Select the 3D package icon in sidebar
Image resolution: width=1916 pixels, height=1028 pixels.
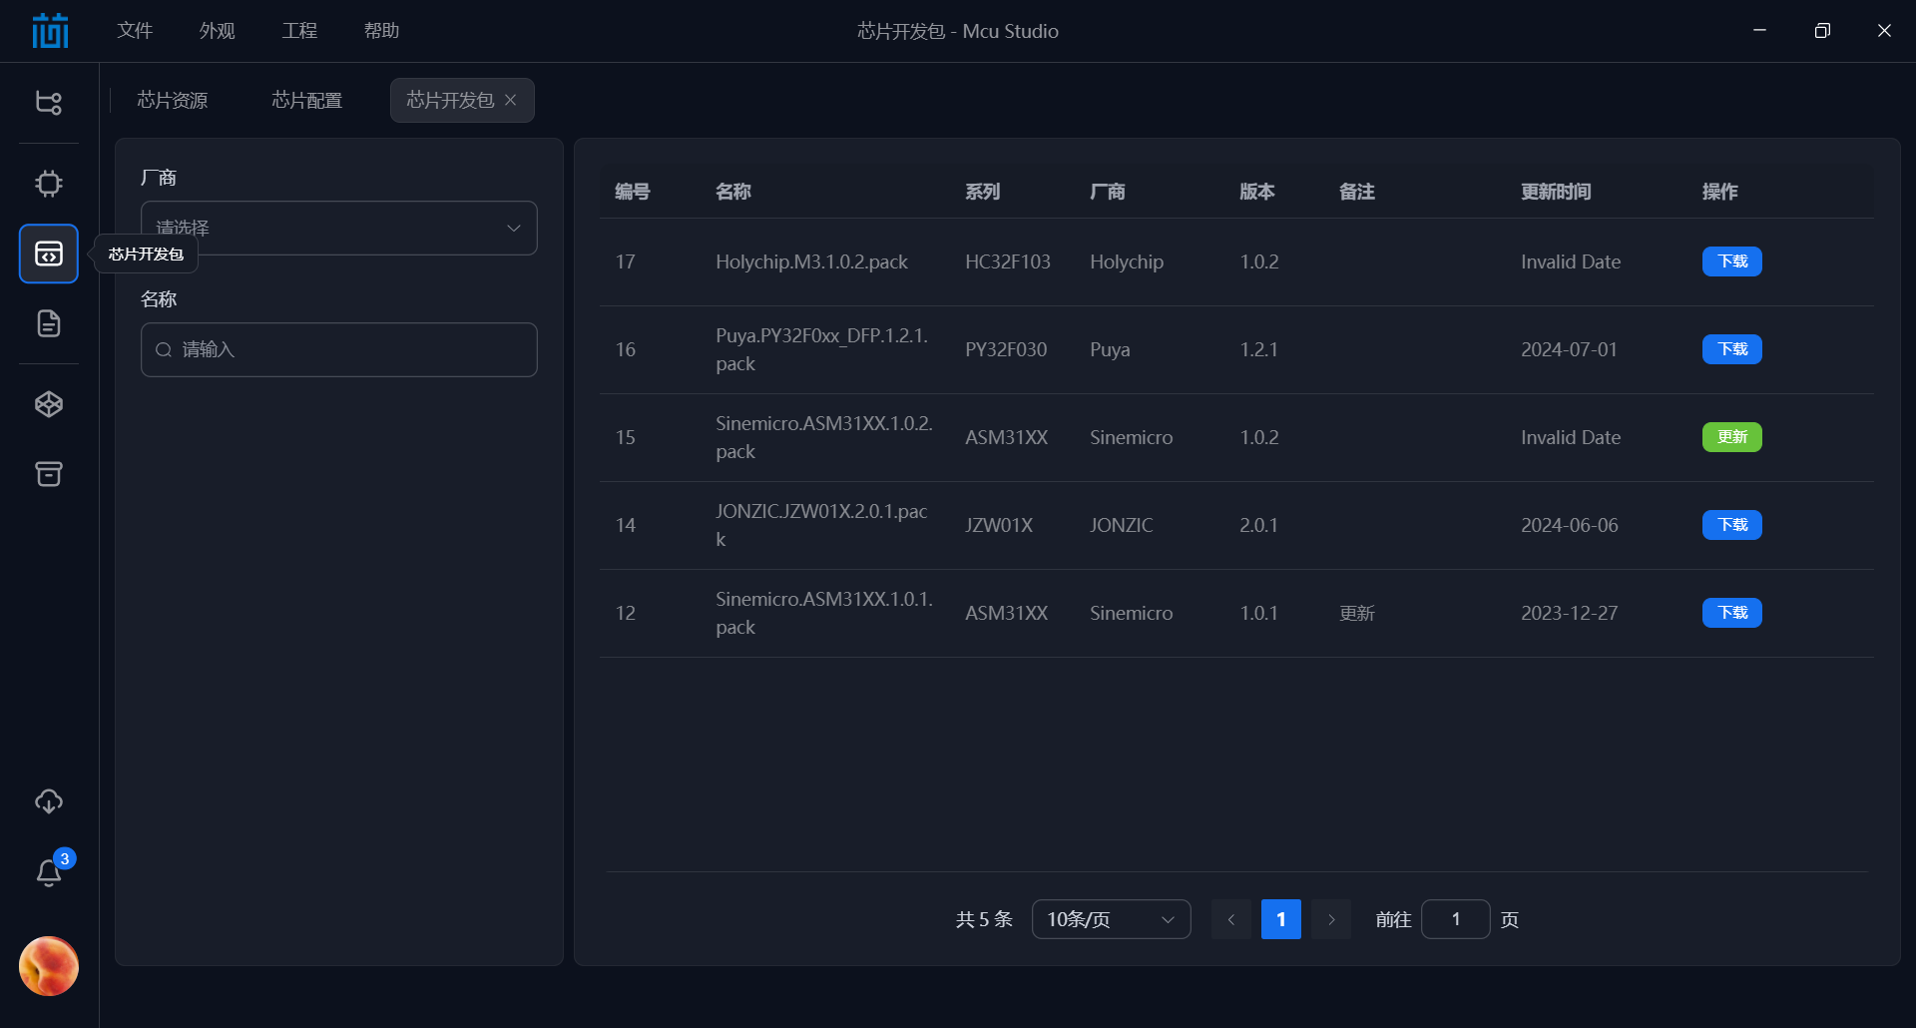coord(48,404)
